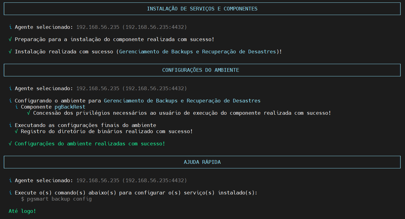Click info marker beside 'Configurando o ambiente'
Viewport: 405px width, 219px height.
coord(10,101)
